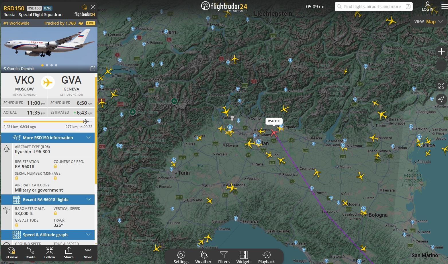Expand Recent RA-96018 flights section
Image resolution: width=448 pixels, height=264 pixels.
tap(48, 200)
